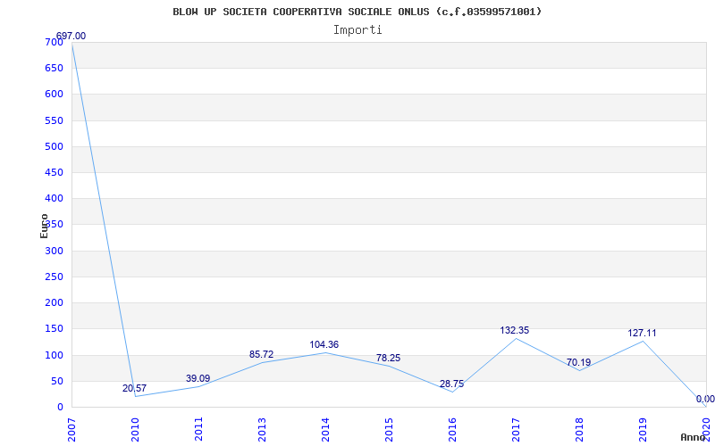Click the Anno x-axis label
The height and width of the screenshot is (446, 715).
pos(694,437)
